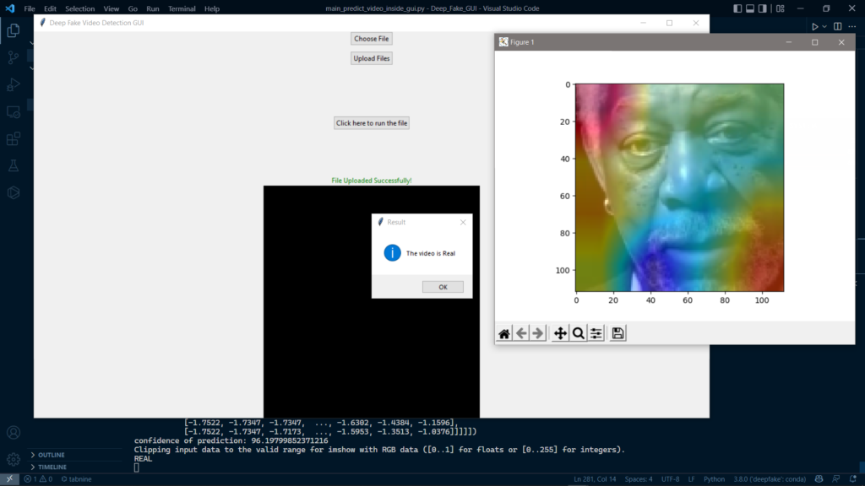The width and height of the screenshot is (865, 486).
Task: Open the Source Control view in activity bar
Action: (14, 57)
